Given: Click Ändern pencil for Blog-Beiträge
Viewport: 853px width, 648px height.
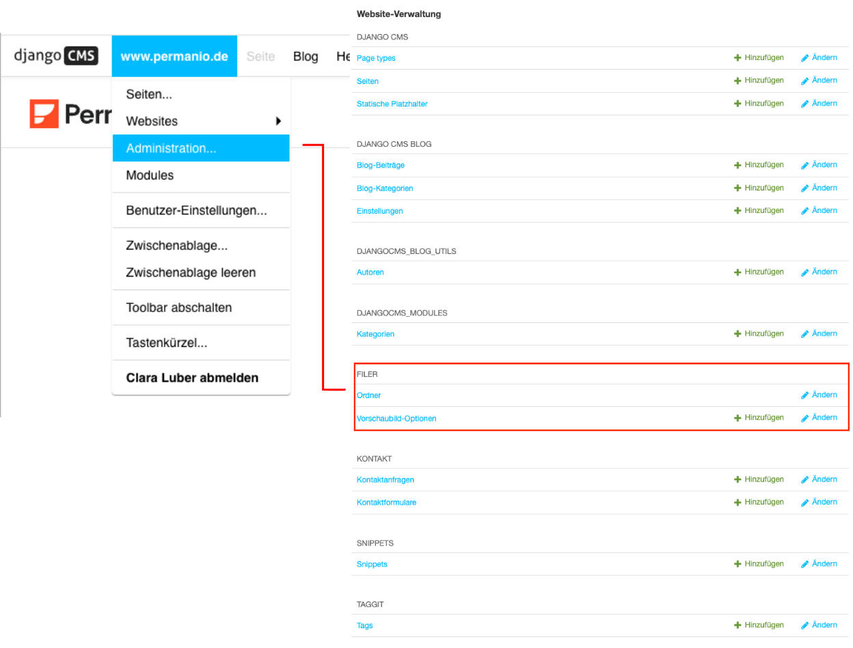Looking at the screenshot, I should click(x=819, y=165).
